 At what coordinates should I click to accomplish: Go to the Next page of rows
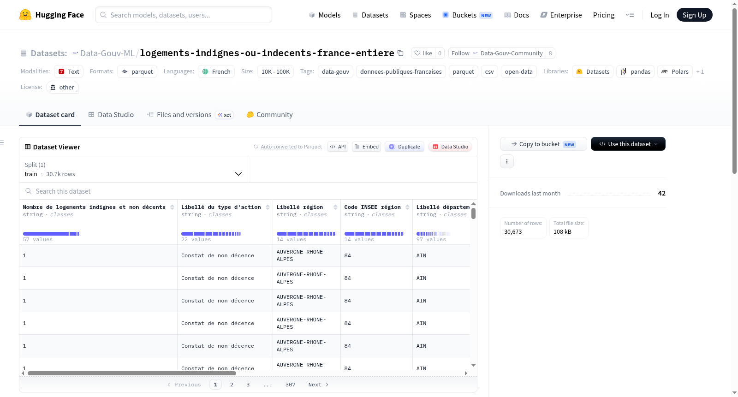coord(318,385)
